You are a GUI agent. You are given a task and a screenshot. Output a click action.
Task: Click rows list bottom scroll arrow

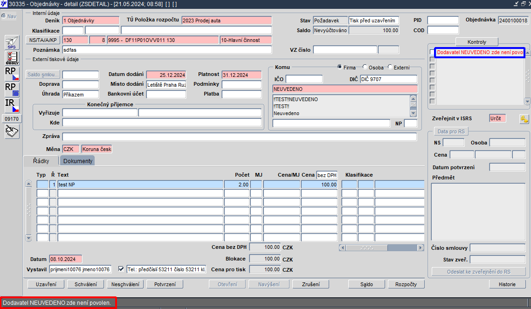[28, 238]
